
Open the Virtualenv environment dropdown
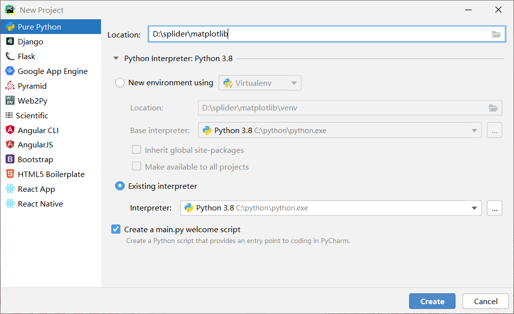click(260, 83)
